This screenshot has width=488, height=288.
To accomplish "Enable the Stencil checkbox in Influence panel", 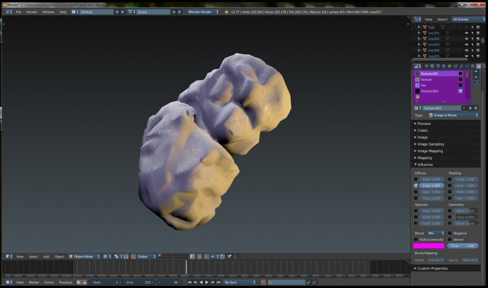I will (x=449, y=239).
